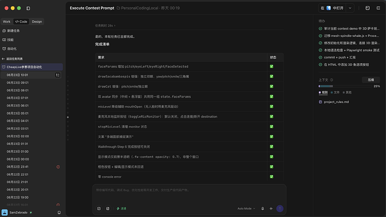Click the green checkbox in faceParams row

coord(271,66)
